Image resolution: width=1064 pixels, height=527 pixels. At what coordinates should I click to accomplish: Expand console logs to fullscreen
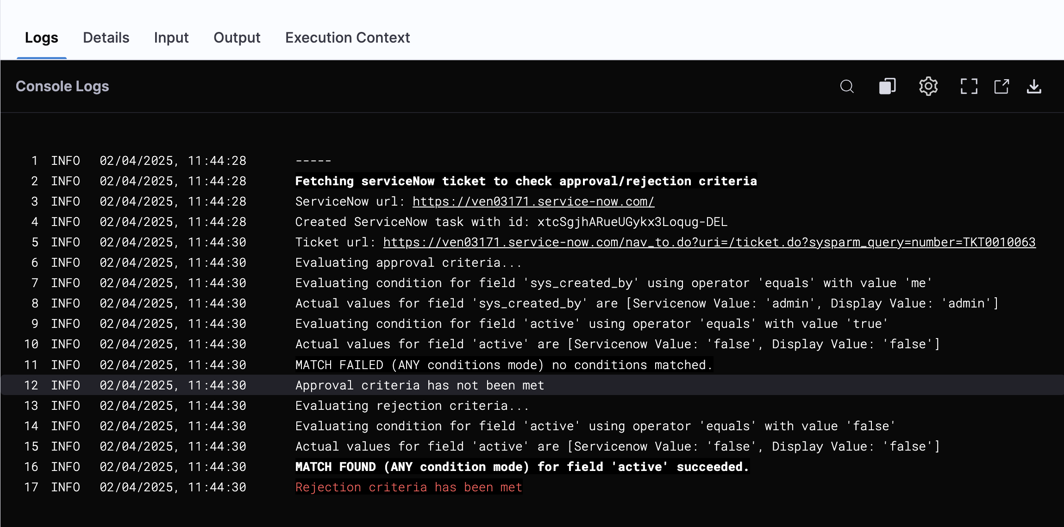pos(969,87)
